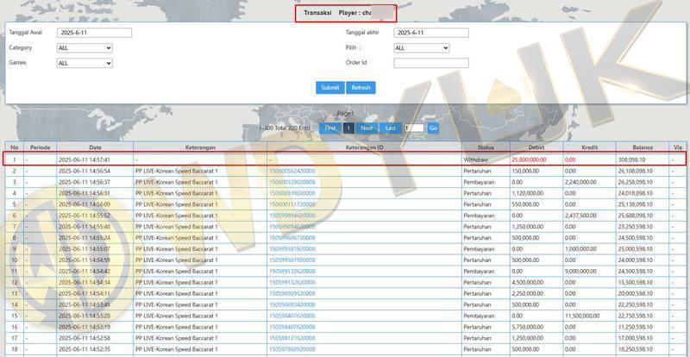
Task: Click the Via column header
Action: (x=677, y=147)
